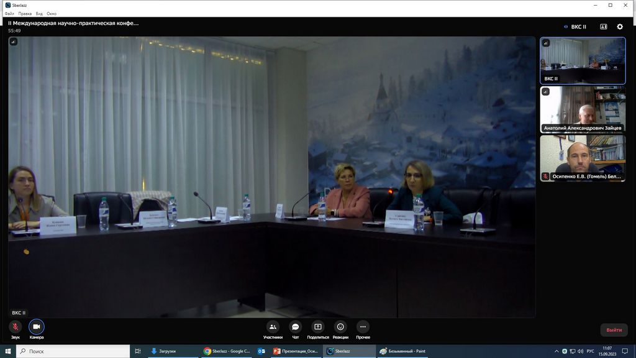This screenshot has height=358, width=636.
Task: Select Осипенко Е.В. participant video tile
Action: pos(583,157)
